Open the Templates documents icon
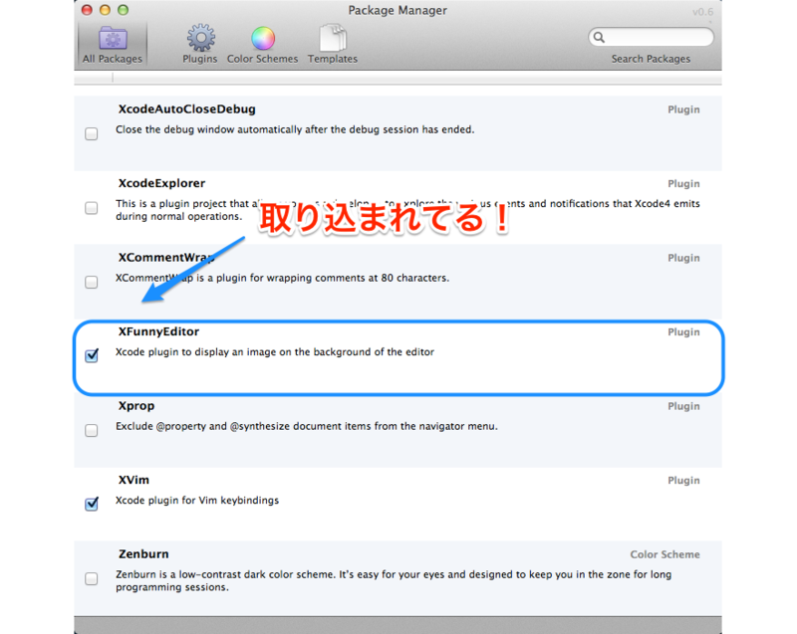 [333, 38]
